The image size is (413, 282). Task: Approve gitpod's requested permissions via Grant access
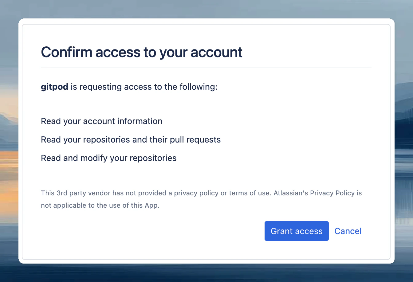point(296,231)
